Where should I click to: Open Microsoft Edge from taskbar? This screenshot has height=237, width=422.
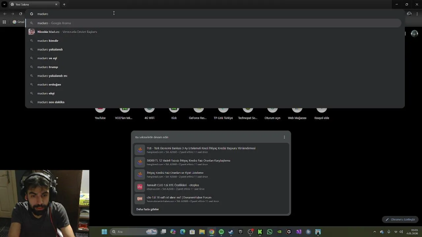183,232
